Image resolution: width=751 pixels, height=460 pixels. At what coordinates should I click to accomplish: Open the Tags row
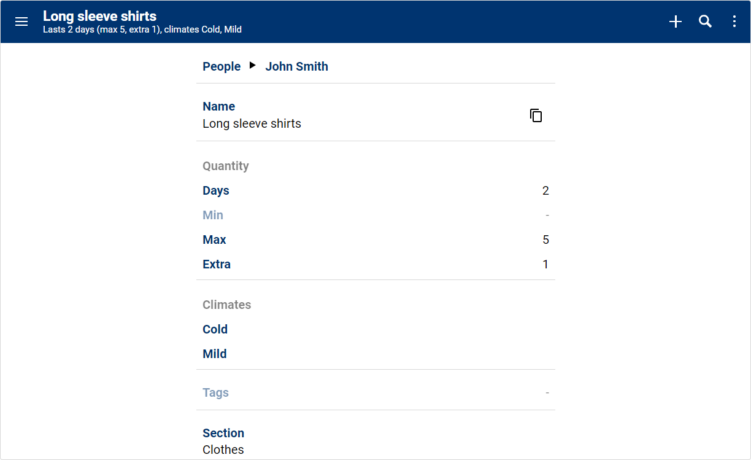[375, 392]
